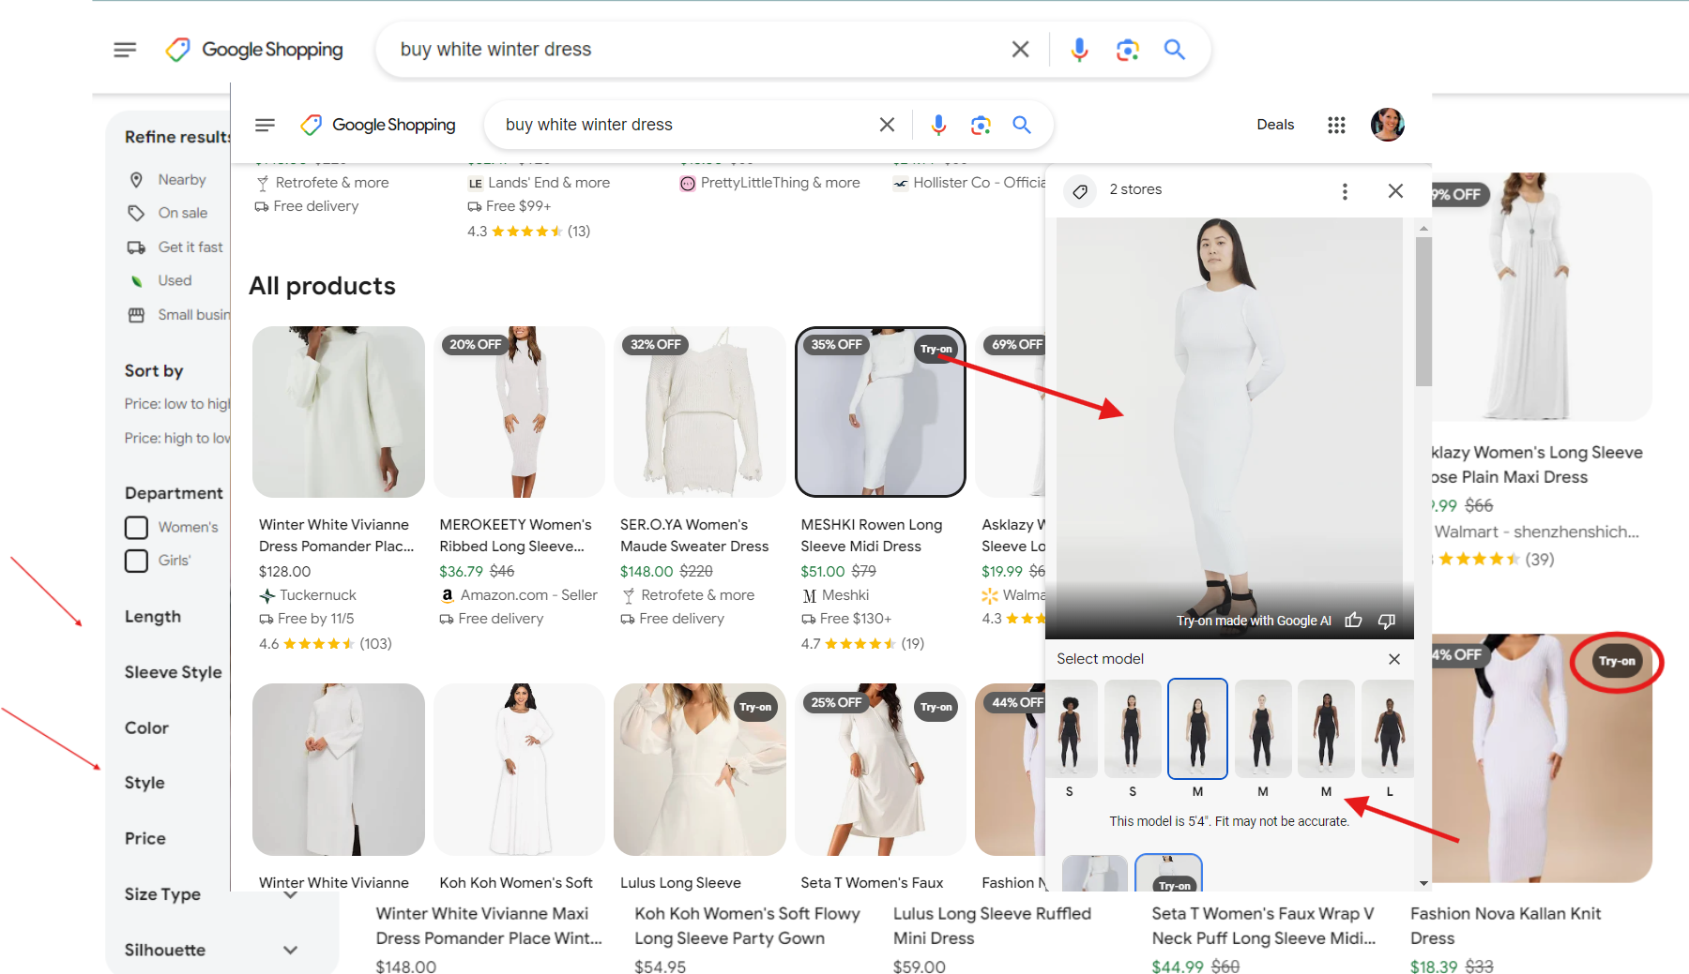This screenshot has width=1689, height=974.
Task: Click Google Shopping logo in back window
Action: [x=254, y=50]
